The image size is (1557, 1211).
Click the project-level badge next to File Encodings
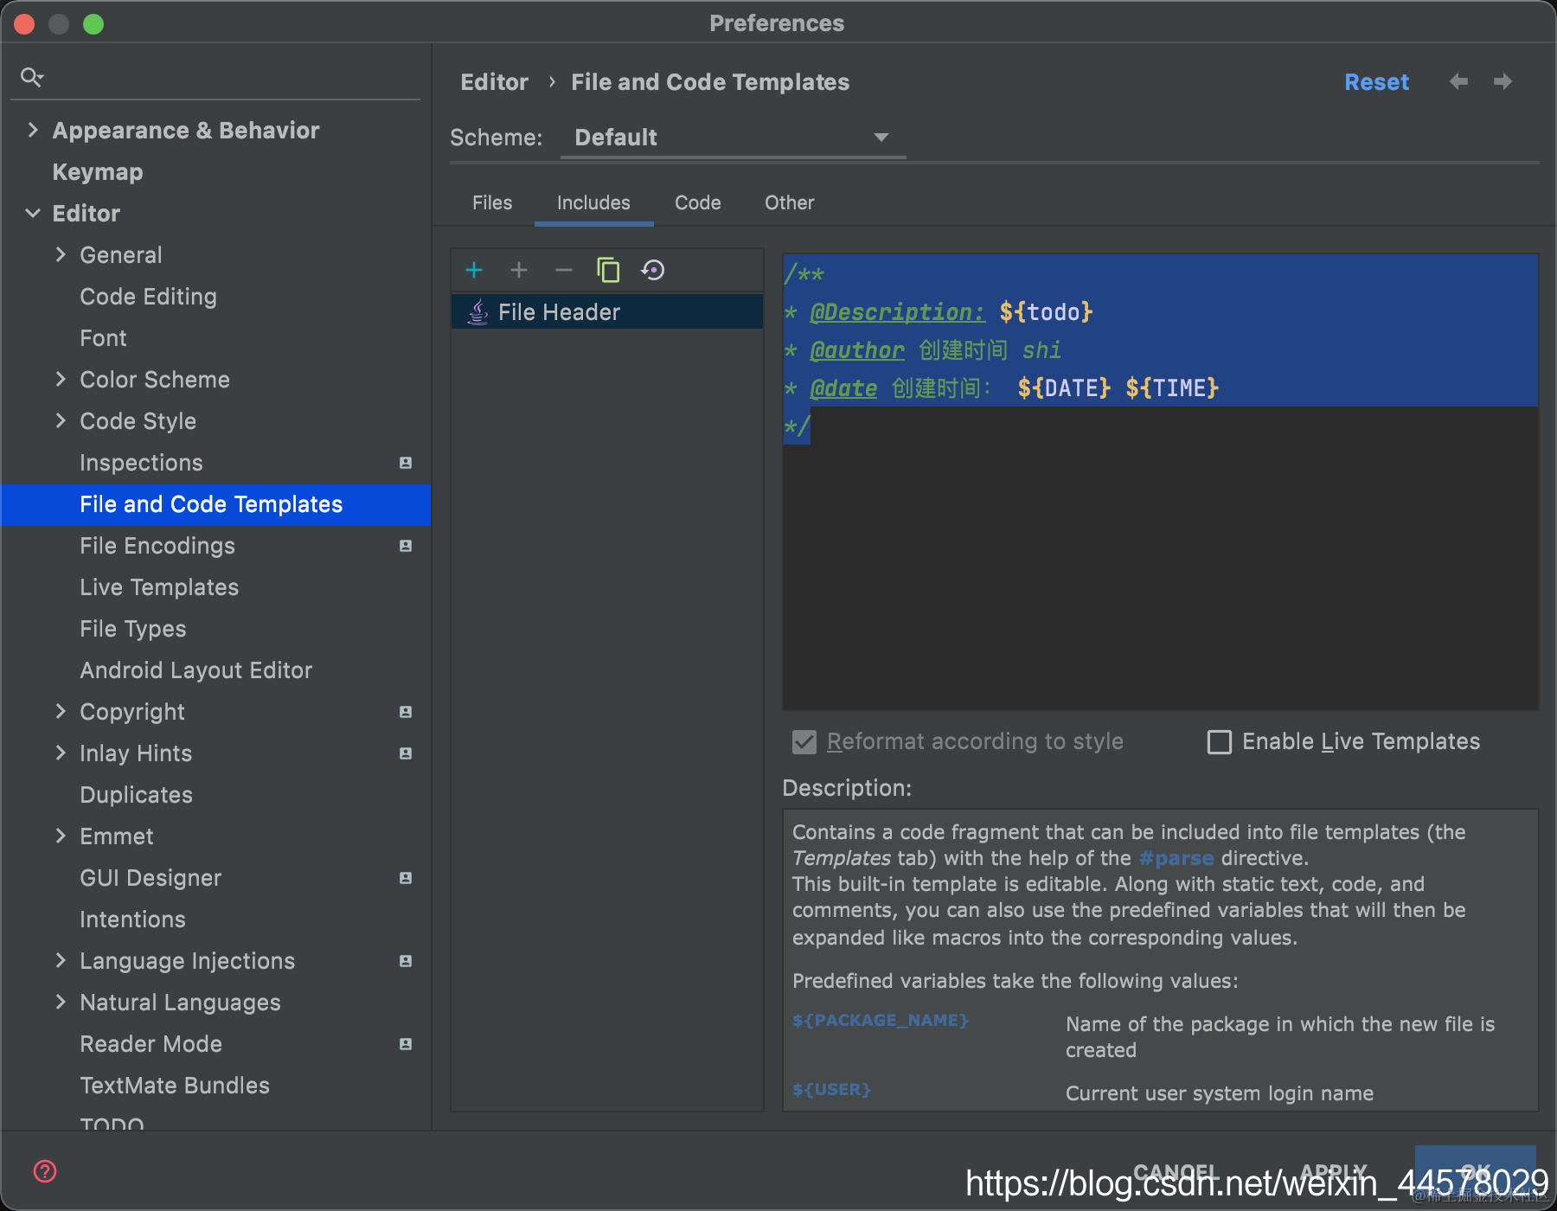[406, 546]
